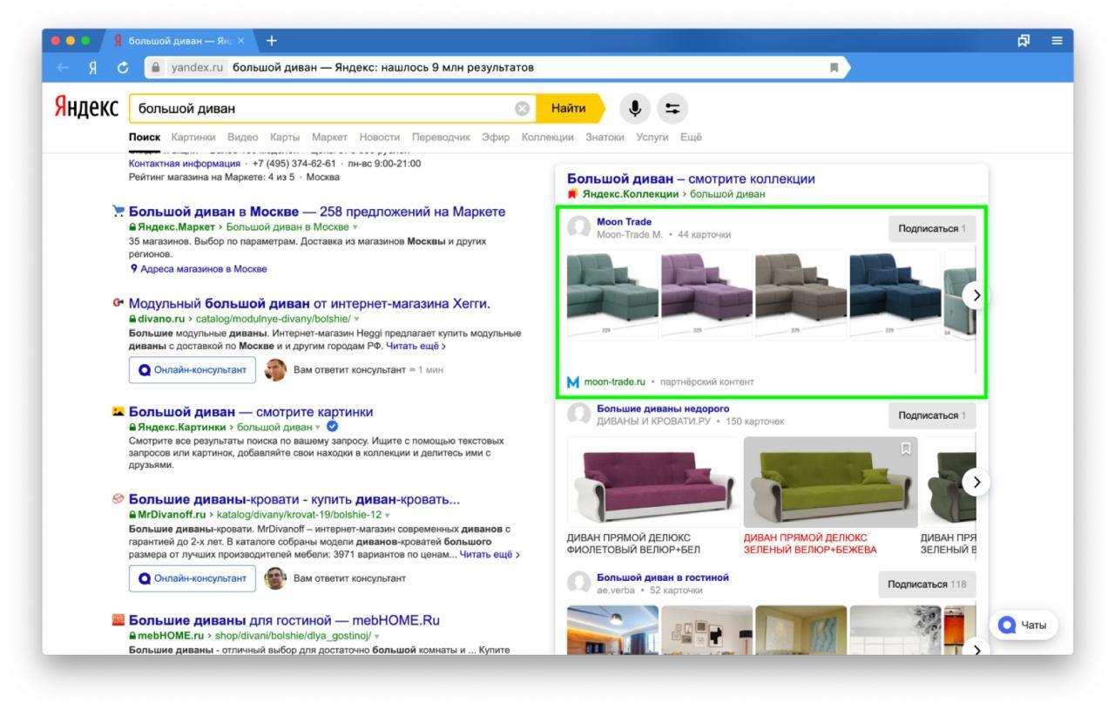Image resolution: width=1115 pixels, height=709 pixels.
Task: Click the mebHOME.ru favicon
Action: point(118,620)
